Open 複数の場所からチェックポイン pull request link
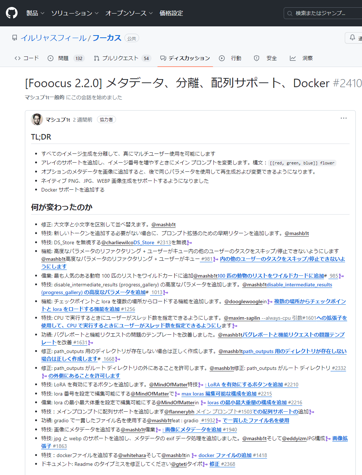Screen dimensions: 362x475 [x=310, y=301]
